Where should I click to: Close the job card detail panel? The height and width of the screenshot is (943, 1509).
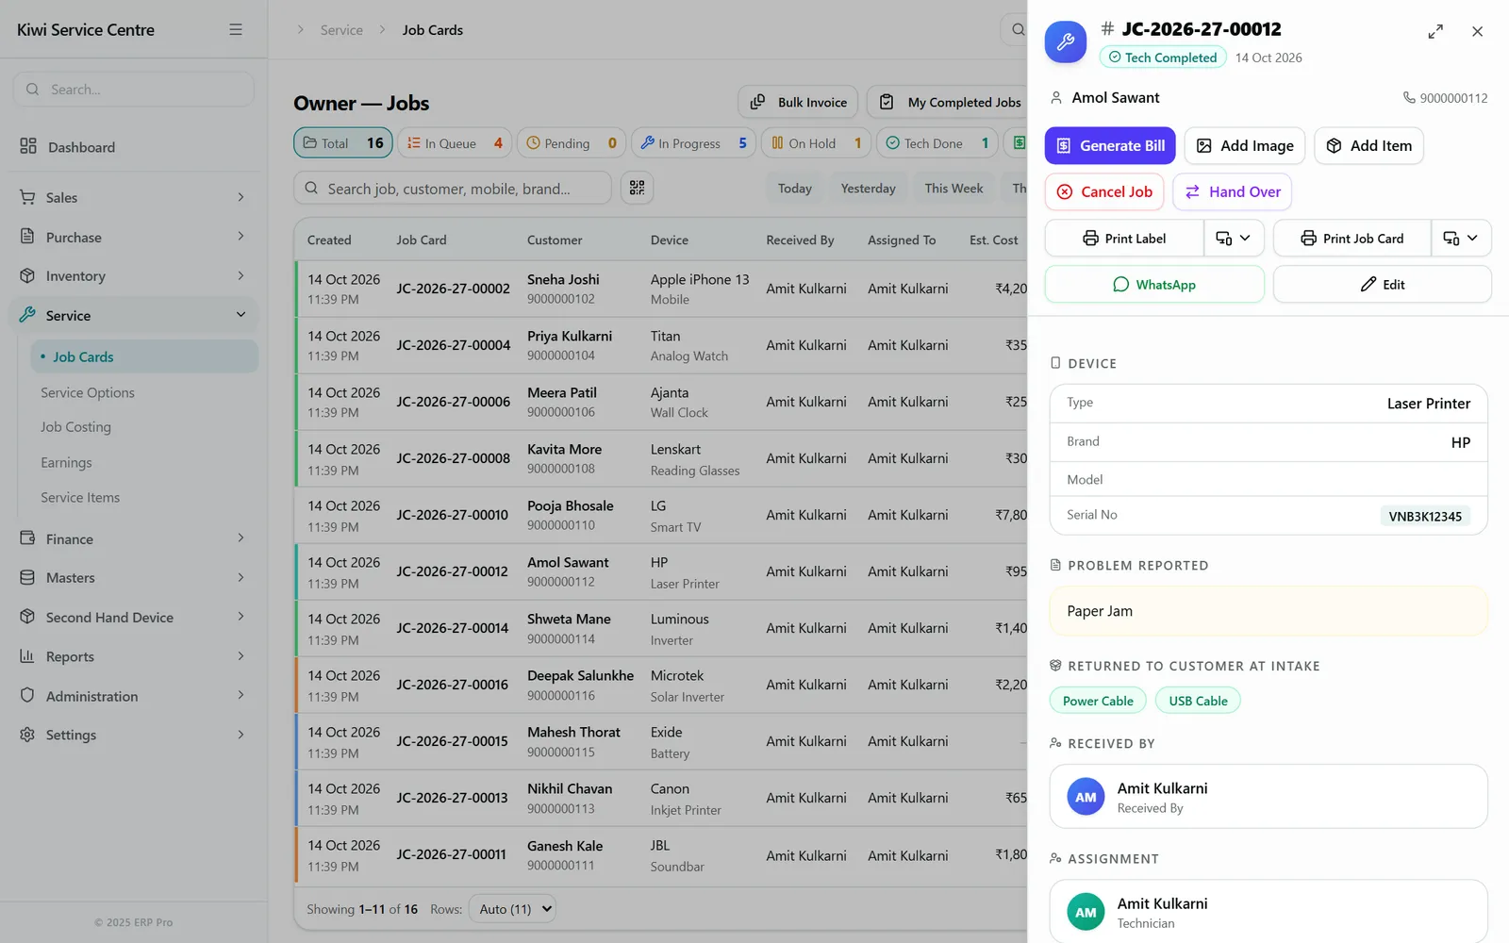[1477, 31]
